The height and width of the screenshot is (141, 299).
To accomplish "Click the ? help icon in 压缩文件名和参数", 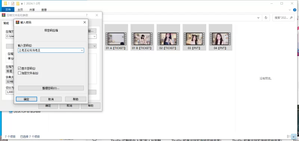I will pyautogui.click(x=87, y=15).
